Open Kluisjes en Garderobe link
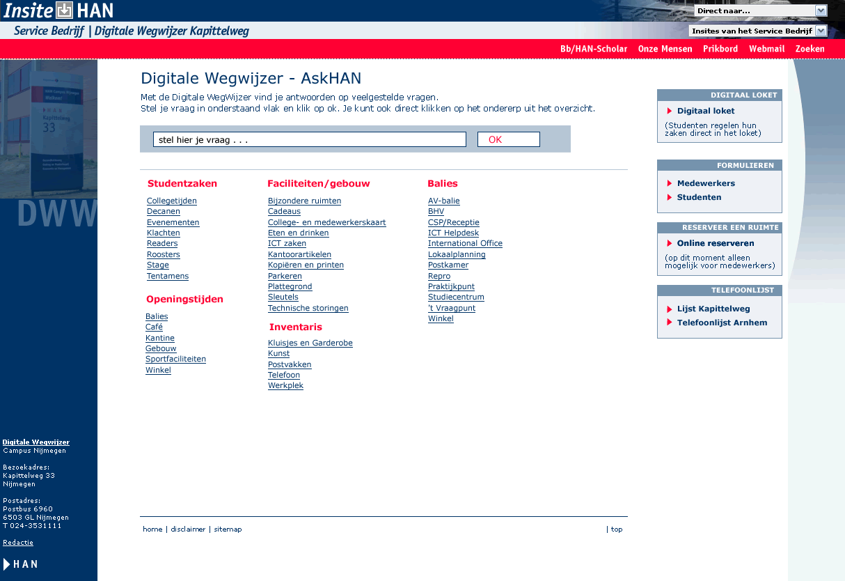The height and width of the screenshot is (581, 845). pos(310,343)
